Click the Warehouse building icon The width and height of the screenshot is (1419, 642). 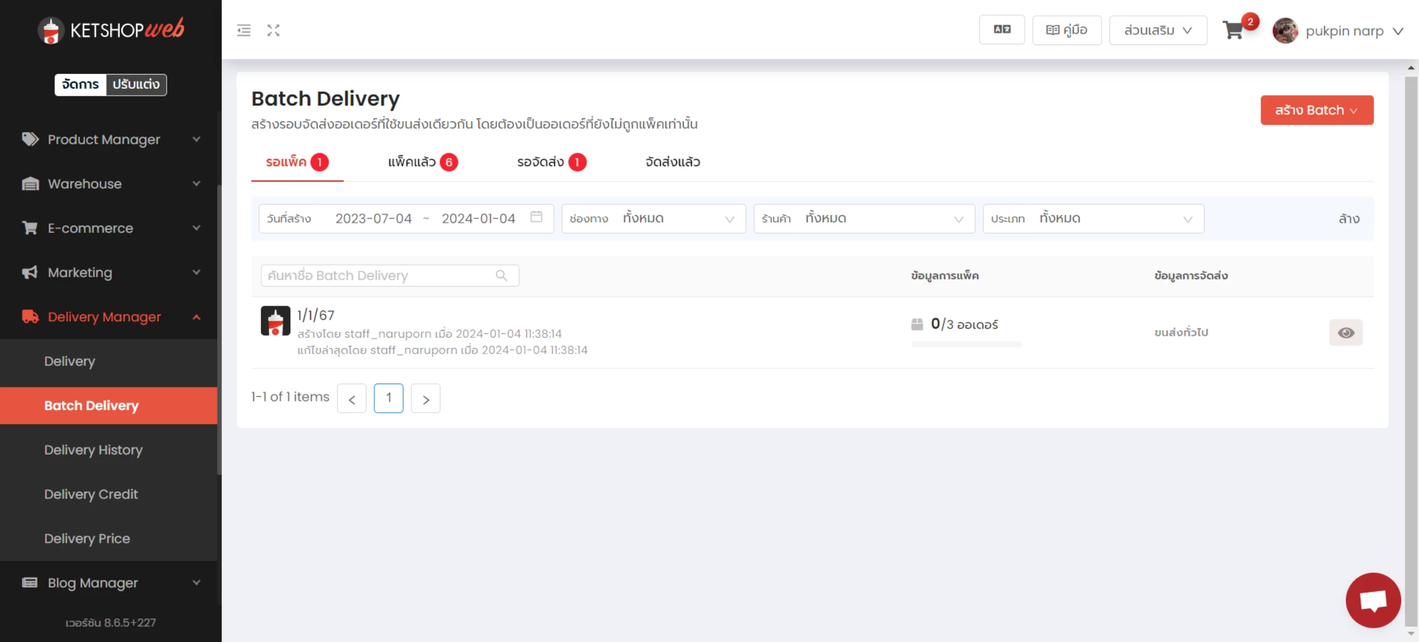(x=30, y=183)
